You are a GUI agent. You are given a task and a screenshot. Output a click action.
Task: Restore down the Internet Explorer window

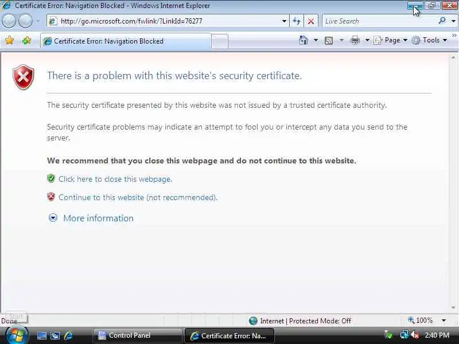pyautogui.click(x=432, y=6)
